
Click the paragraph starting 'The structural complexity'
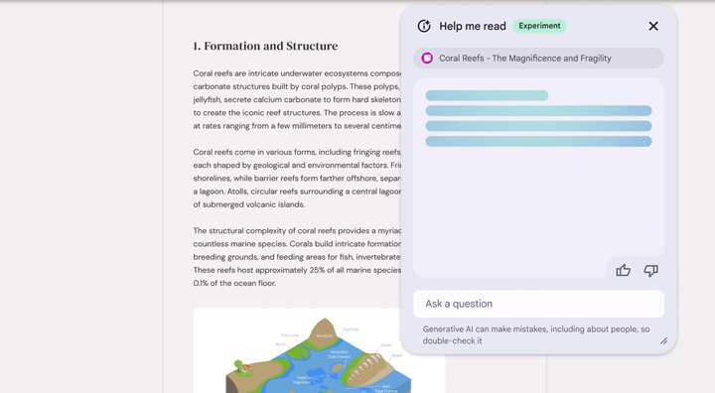tap(297, 257)
